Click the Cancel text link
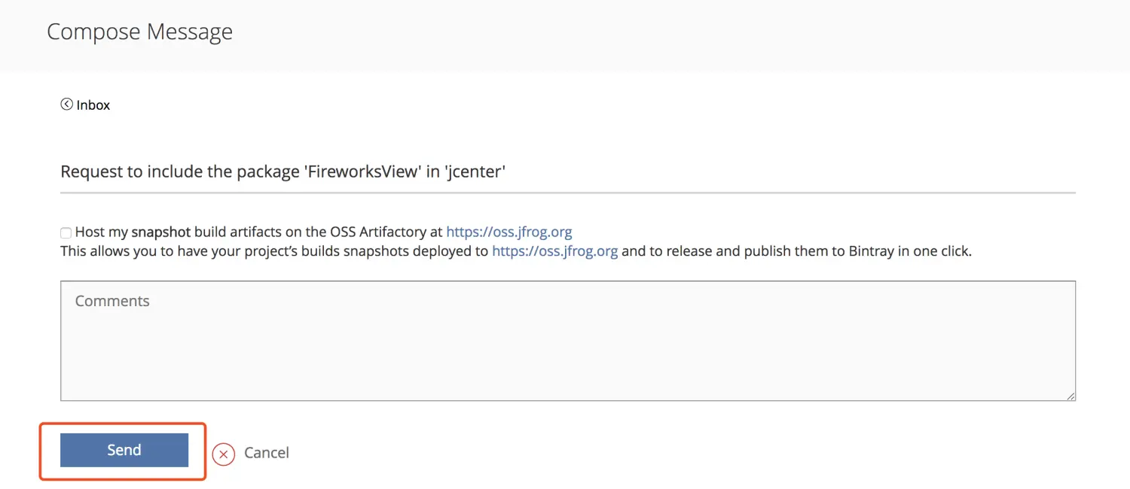1130x489 pixels. 267,453
